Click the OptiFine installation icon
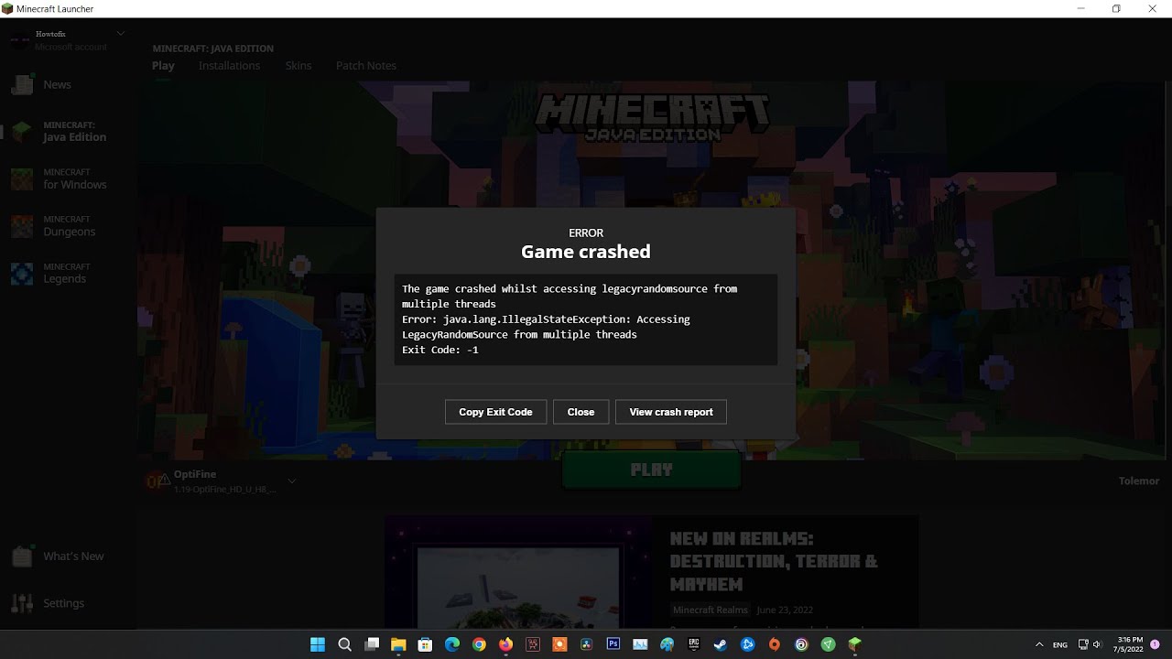1172x659 pixels. [x=157, y=481]
